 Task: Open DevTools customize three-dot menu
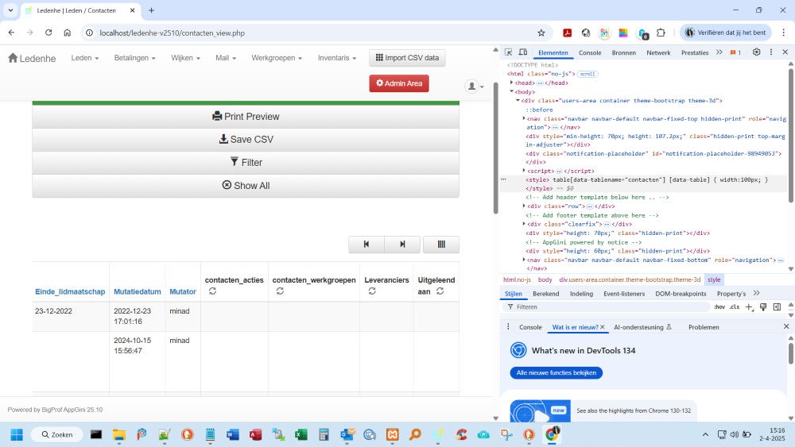[x=771, y=52]
